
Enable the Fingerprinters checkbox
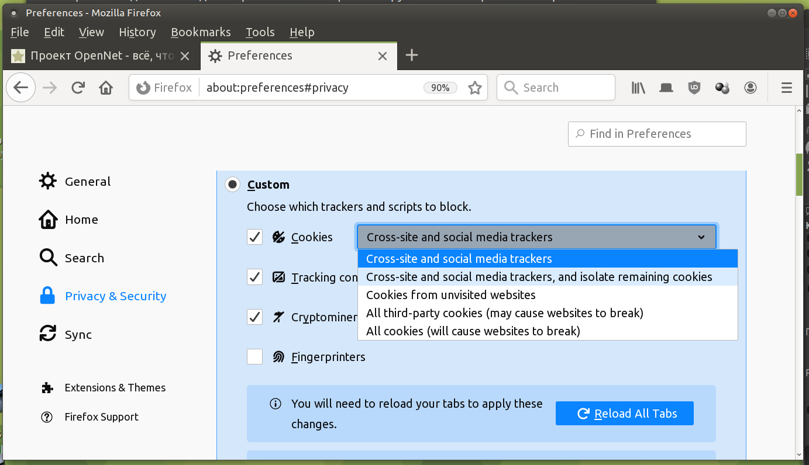click(254, 356)
